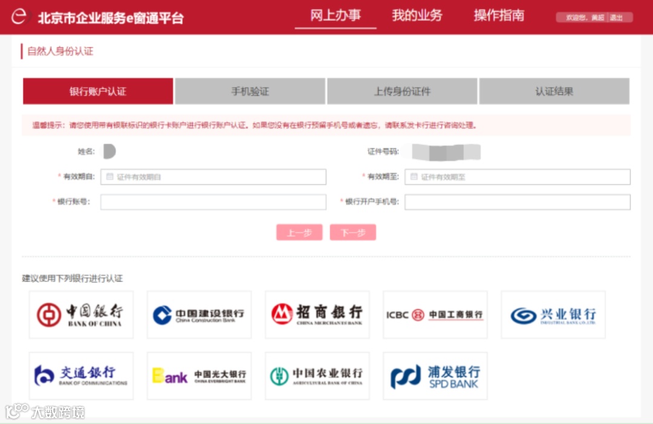653x424 pixels.
Task: Select the 中国建设银行 logo
Action: click(199, 315)
